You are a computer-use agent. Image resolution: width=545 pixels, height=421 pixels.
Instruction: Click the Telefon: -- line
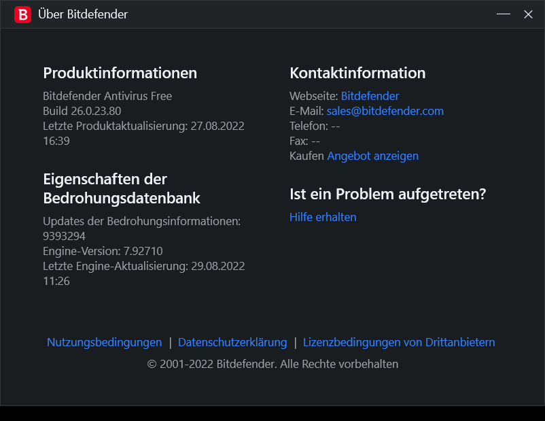point(315,126)
